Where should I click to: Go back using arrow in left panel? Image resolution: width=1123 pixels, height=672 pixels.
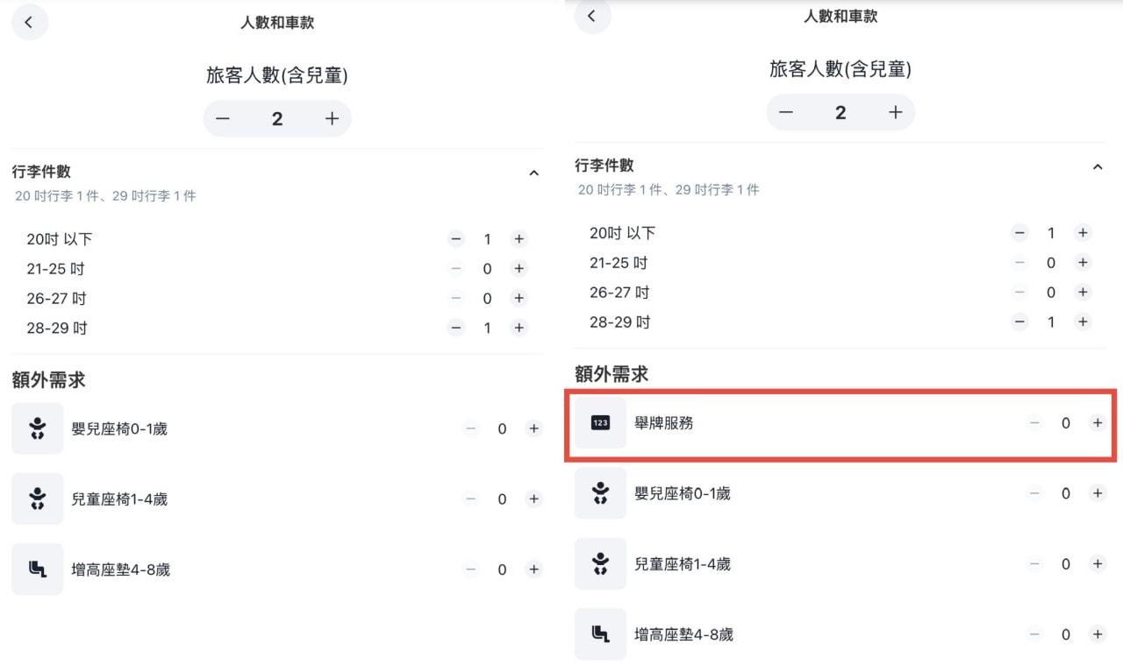(30, 23)
